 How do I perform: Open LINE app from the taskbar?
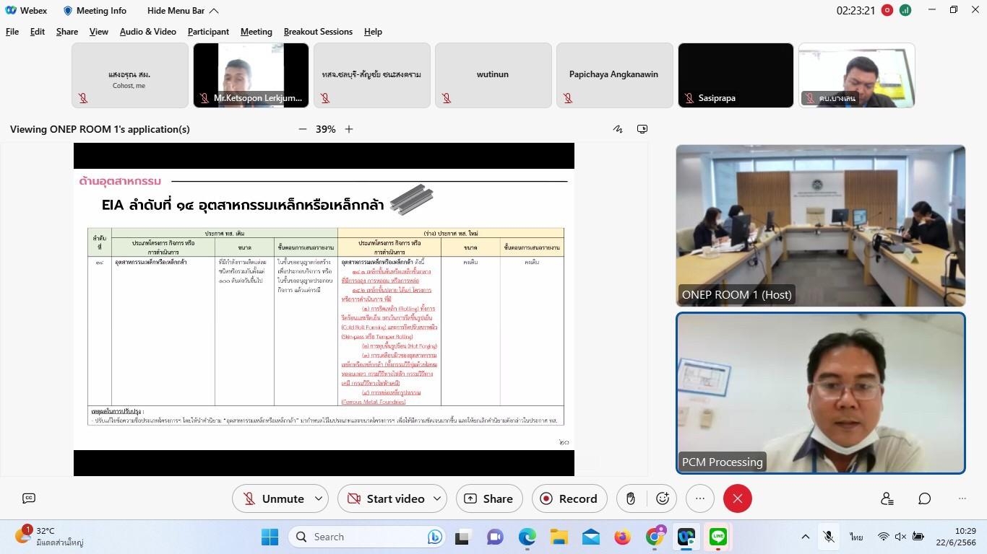[717, 537]
